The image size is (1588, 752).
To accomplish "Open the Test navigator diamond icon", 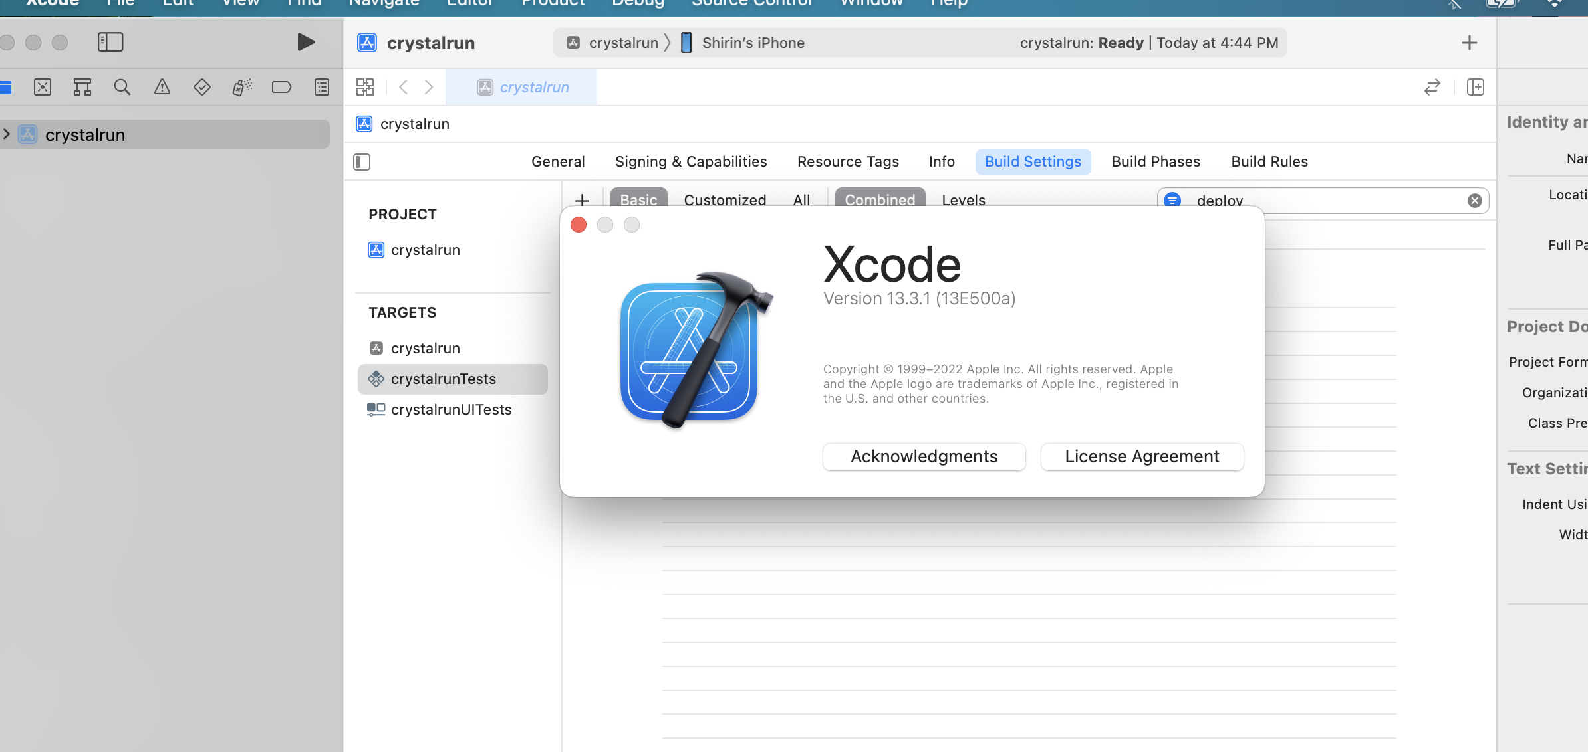I will point(202,87).
